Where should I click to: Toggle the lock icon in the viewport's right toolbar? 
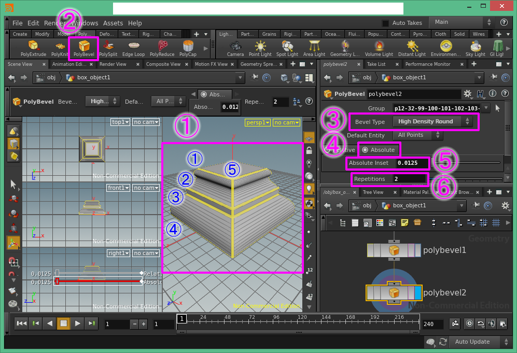(309, 151)
